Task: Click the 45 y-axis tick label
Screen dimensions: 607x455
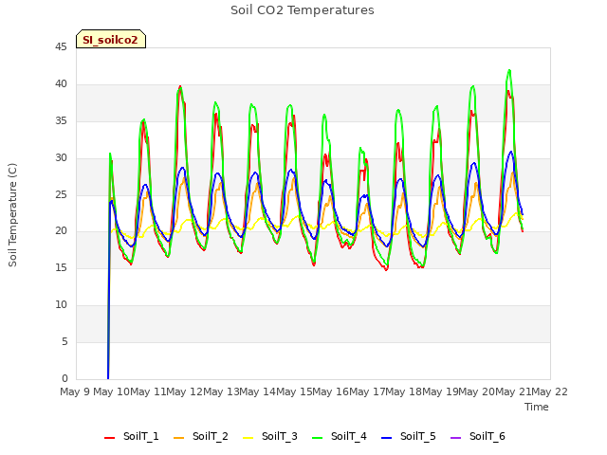Action: coord(61,47)
